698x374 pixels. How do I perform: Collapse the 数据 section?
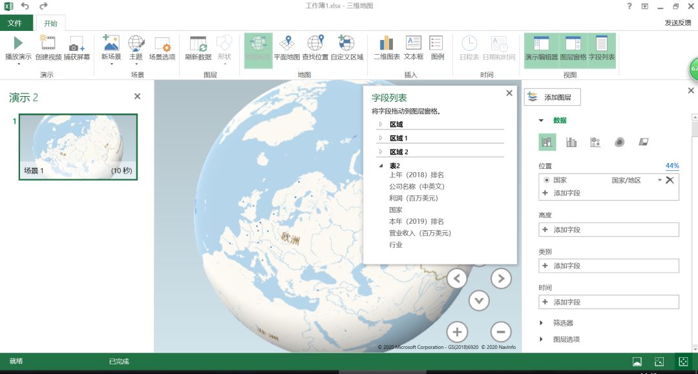click(x=542, y=121)
